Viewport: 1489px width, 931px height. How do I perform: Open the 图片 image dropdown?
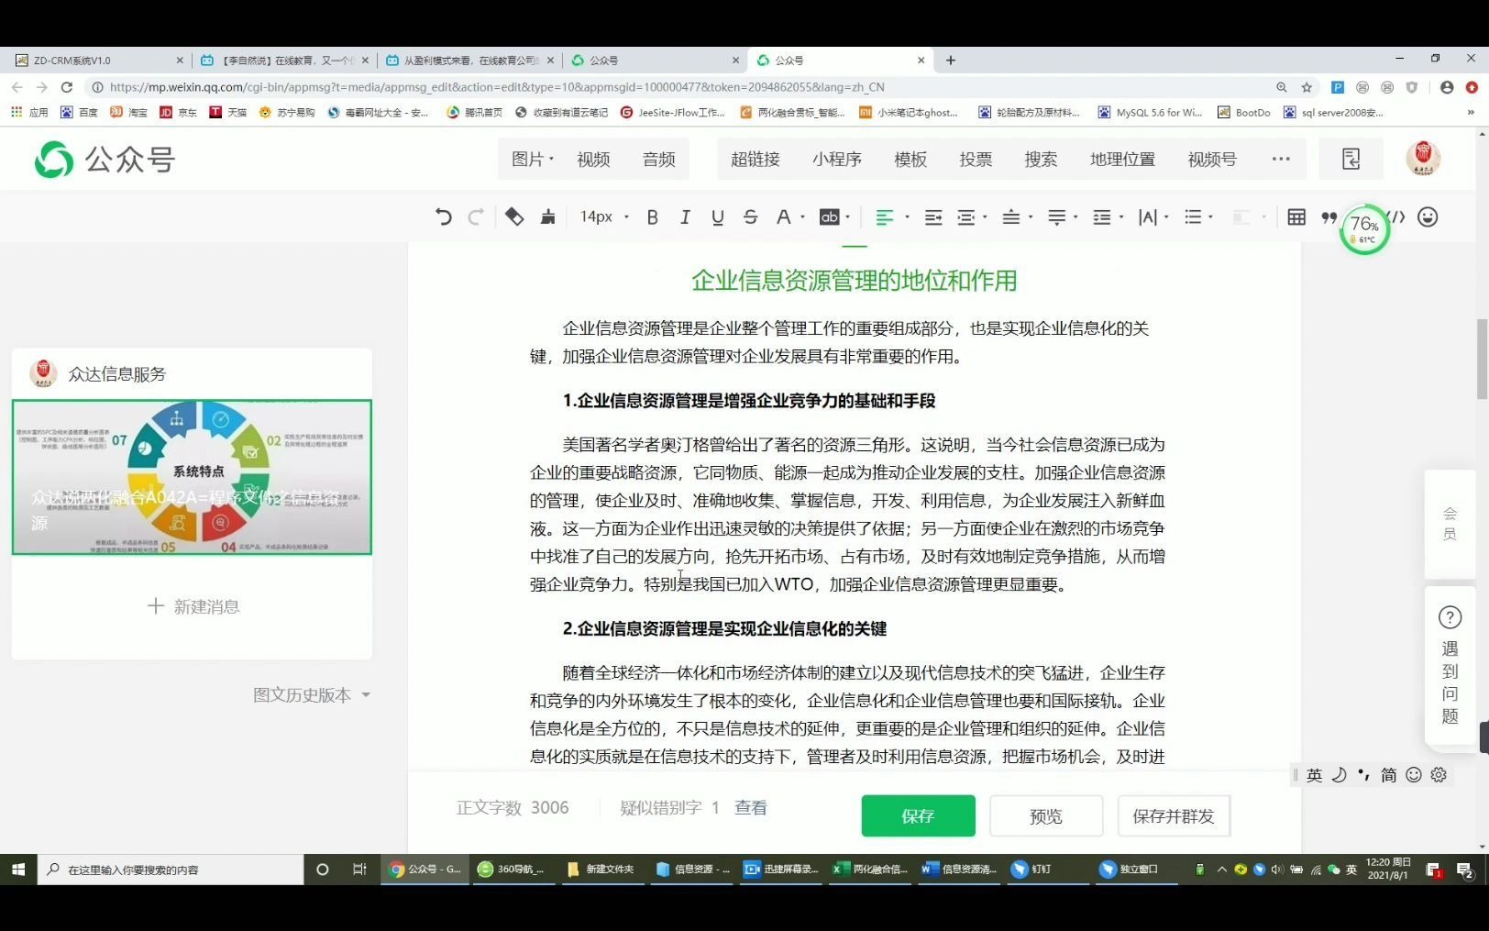coord(532,160)
